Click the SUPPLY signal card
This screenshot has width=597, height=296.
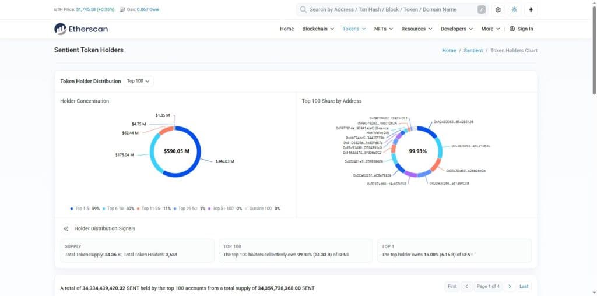[138, 251]
